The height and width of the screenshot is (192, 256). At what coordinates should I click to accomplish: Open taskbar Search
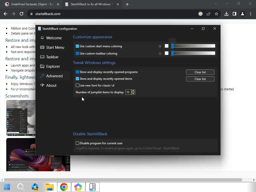coord(21,187)
